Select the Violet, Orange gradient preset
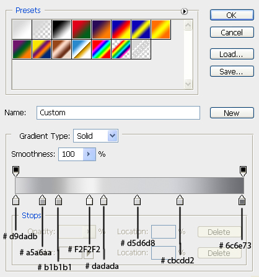 tap(101, 29)
